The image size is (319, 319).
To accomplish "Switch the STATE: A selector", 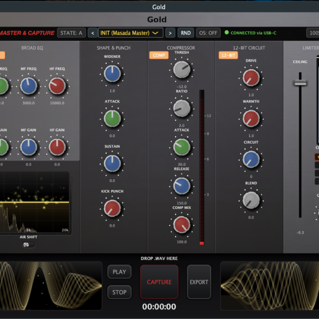I will click(71, 33).
